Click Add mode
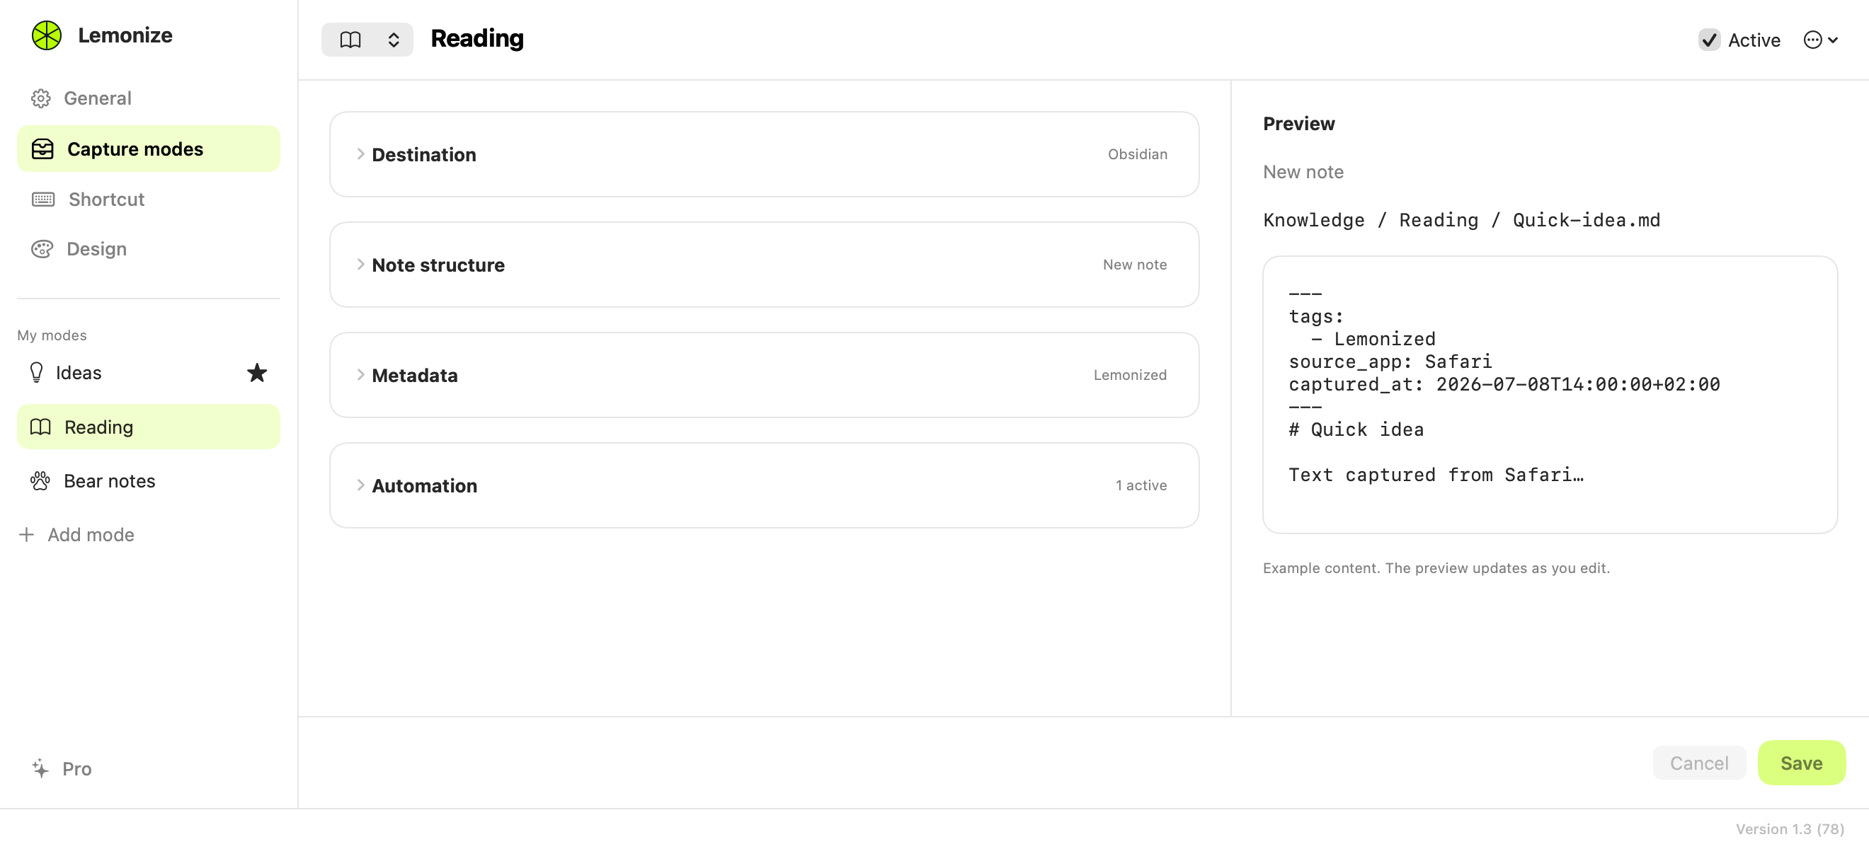Screen dimensions: 1869x849 (77, 535)
